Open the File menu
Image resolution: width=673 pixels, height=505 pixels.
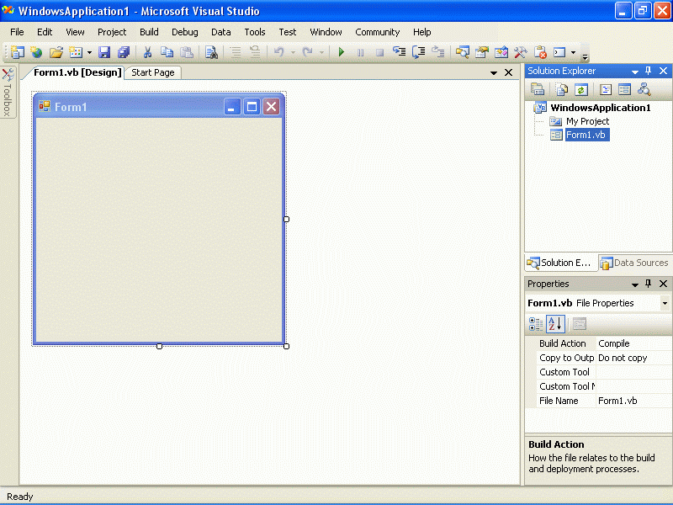[x=17, y=32]
